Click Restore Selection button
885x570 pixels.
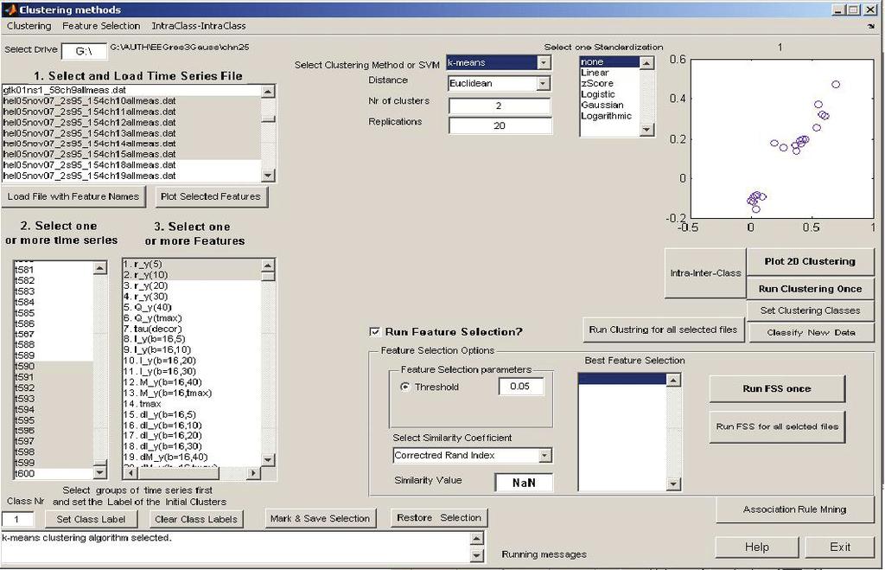(x=438, y=517)
